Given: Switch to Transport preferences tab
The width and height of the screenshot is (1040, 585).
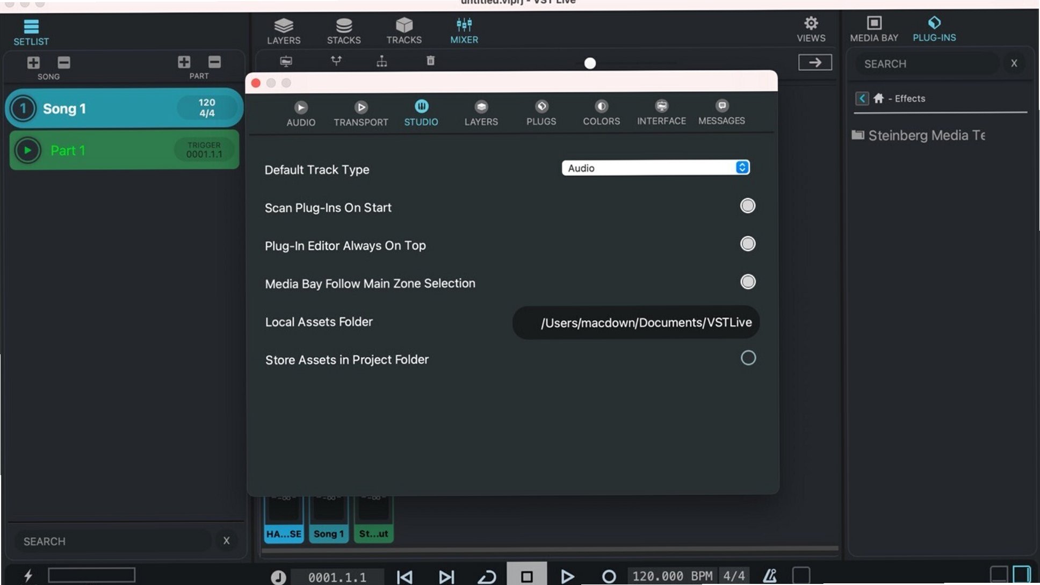Looking at the screenshot, I should pyautogui.click(x=361, y=114).
